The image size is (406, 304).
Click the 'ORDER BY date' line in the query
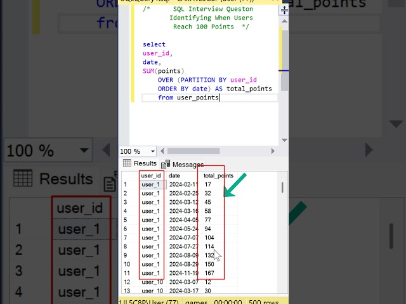coord(214,89)
